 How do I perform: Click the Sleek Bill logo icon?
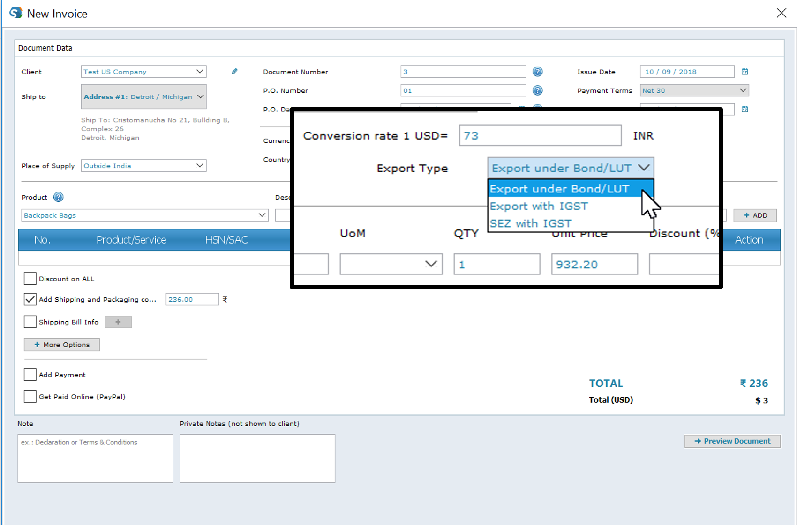click(15, 13)
